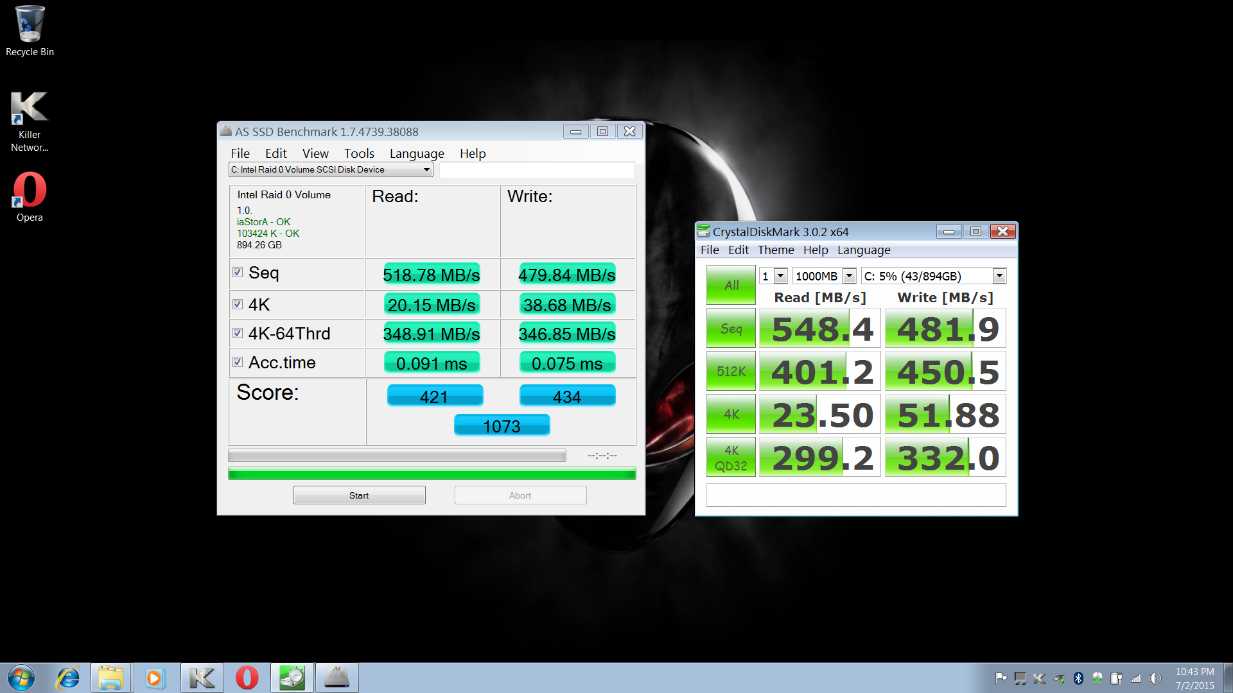Open File menu in AS SSD Benchmark
The height and width of the screenshot is (693, 1233).
coord(240,153)
